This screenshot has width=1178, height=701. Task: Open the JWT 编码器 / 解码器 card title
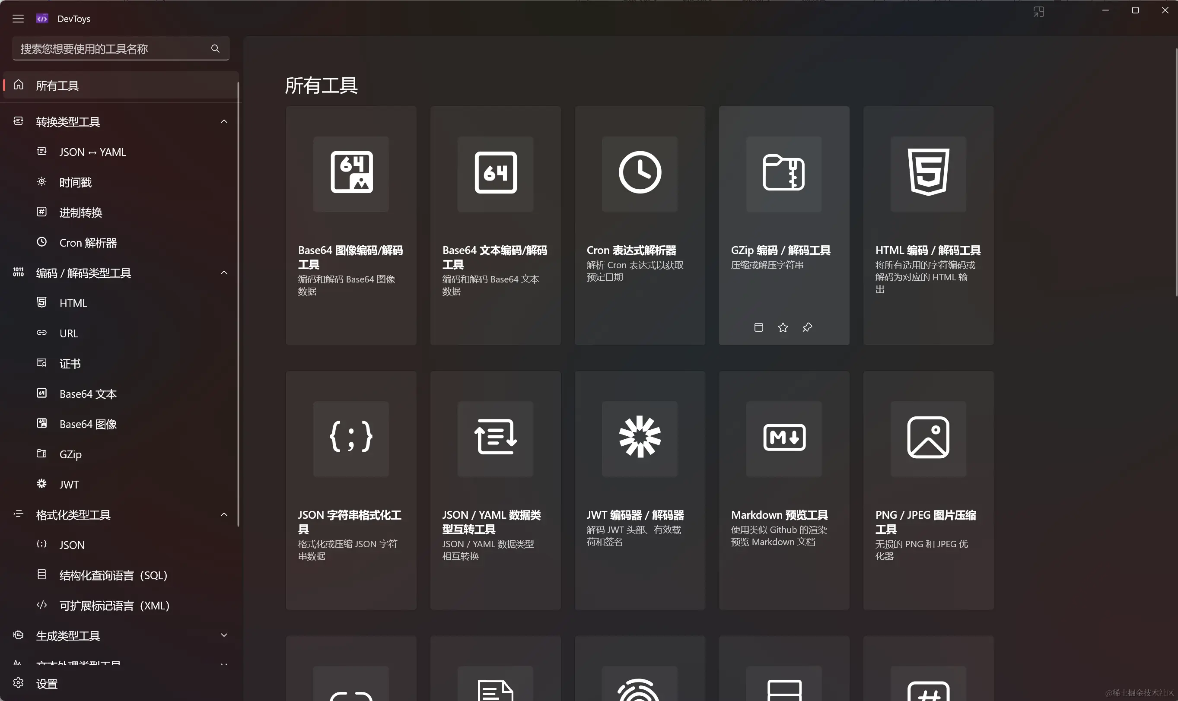[635, 515]
